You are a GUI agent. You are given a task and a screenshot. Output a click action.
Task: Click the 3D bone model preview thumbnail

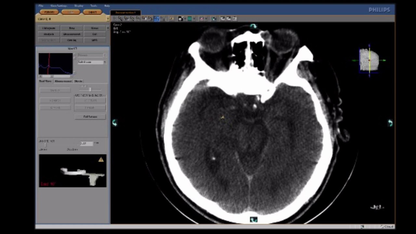point(72,171)
